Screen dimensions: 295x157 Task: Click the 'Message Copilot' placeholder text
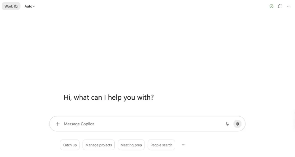click(x=79, y=124)
